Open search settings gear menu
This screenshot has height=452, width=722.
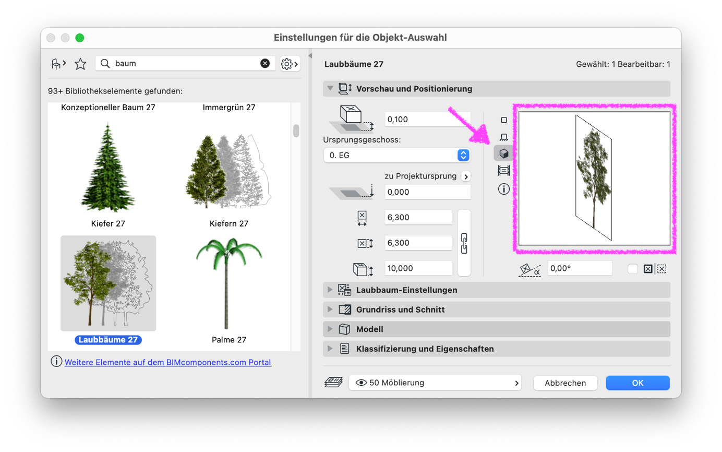(x=290, y=64)
